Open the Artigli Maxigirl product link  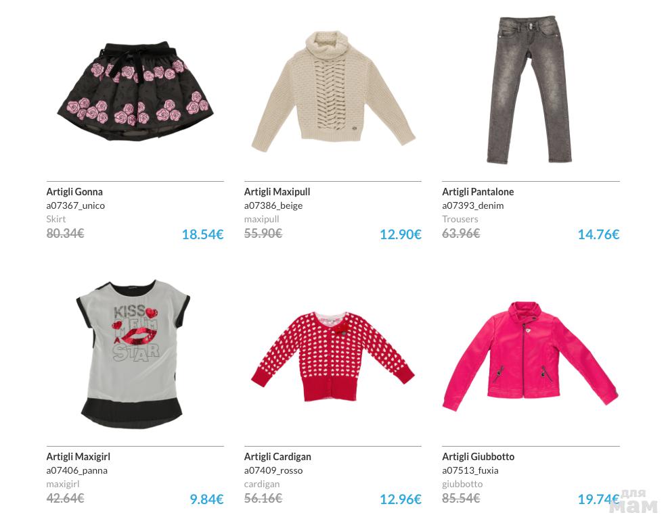pos(79,457)
